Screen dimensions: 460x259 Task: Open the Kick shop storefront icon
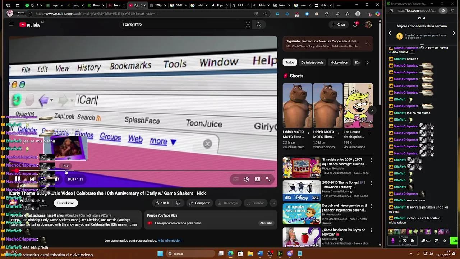pos(437,241)
